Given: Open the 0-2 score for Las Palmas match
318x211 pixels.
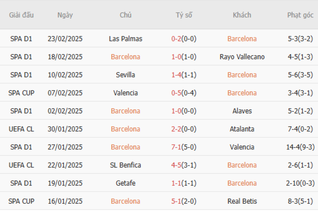Looking at the screenshot, I should [x=176, y=39].
